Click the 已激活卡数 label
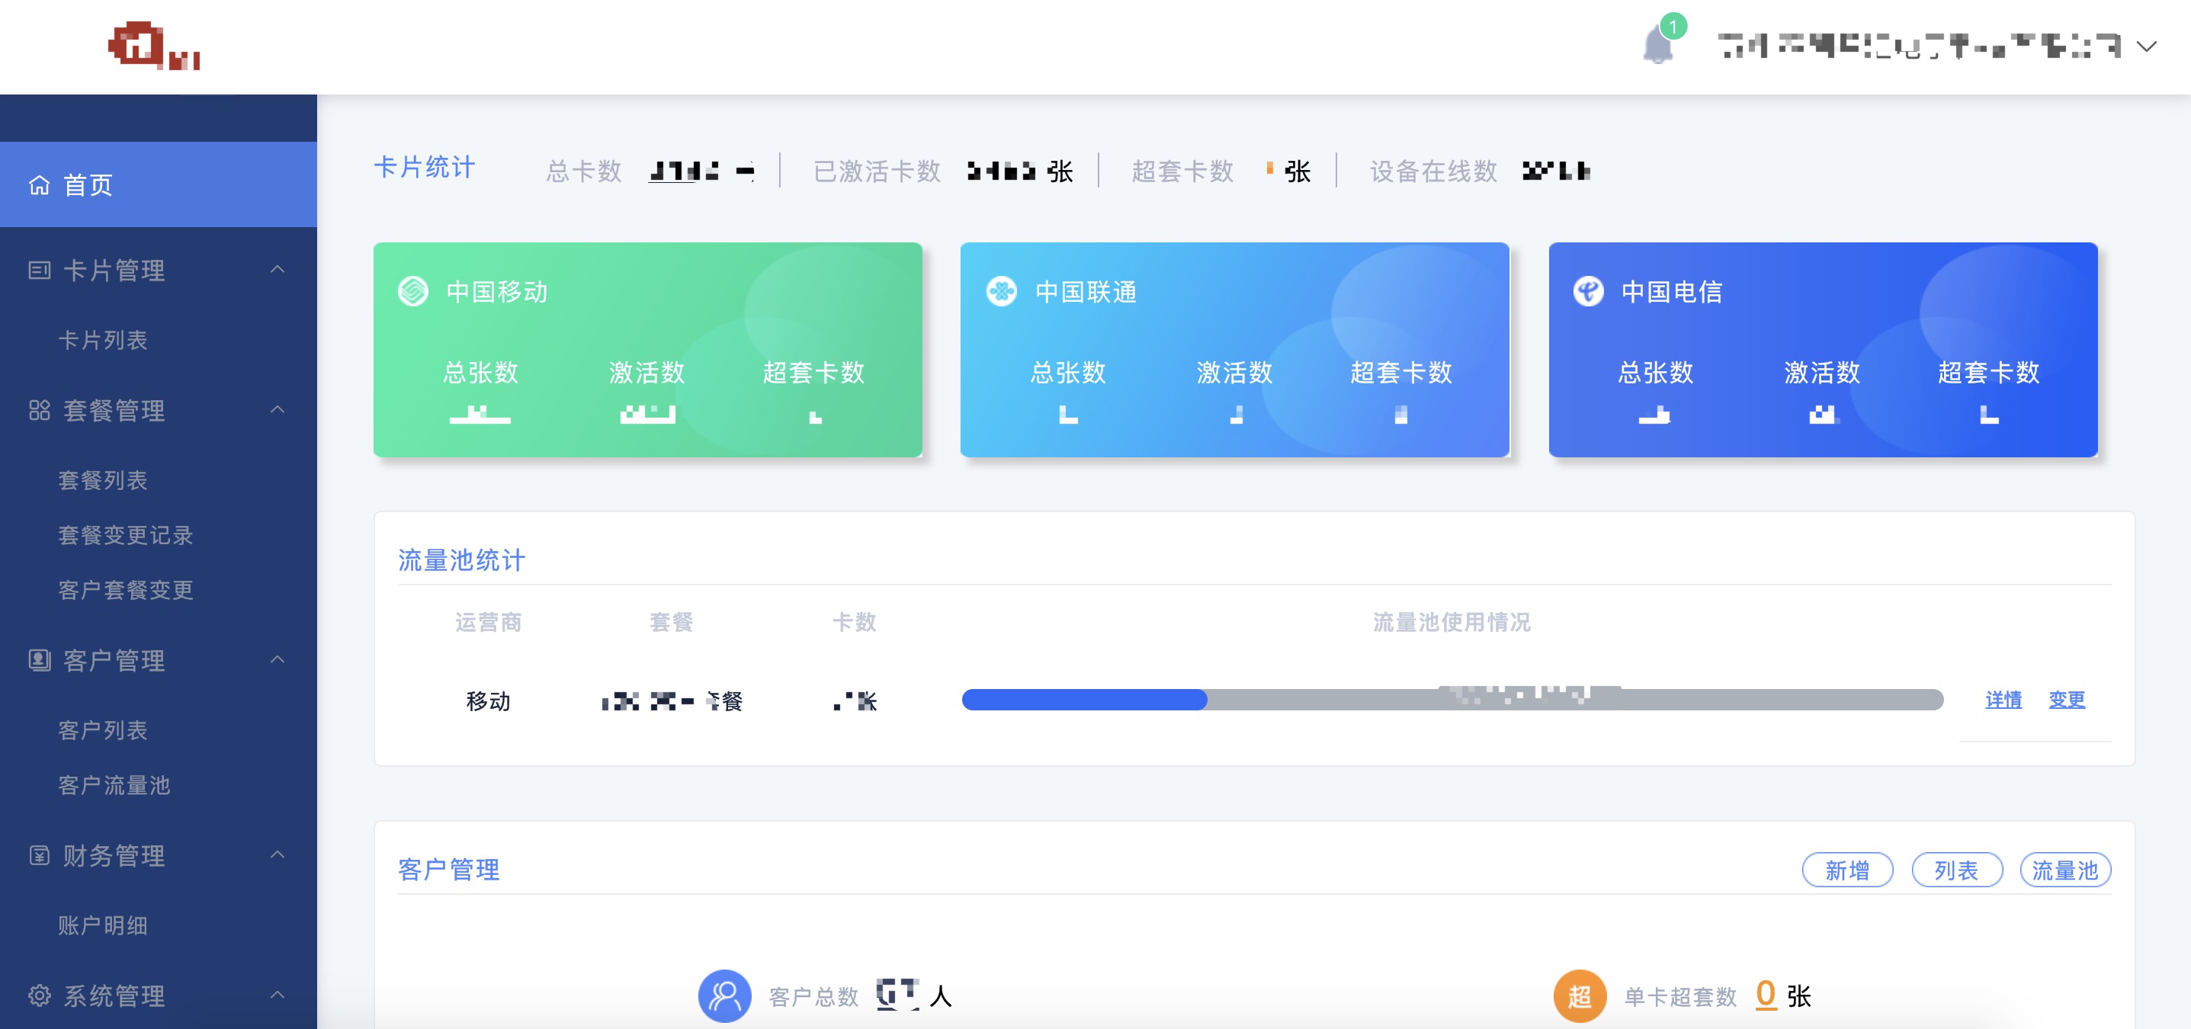This screenshot has height=1029, width=2191. click(877, 171)
